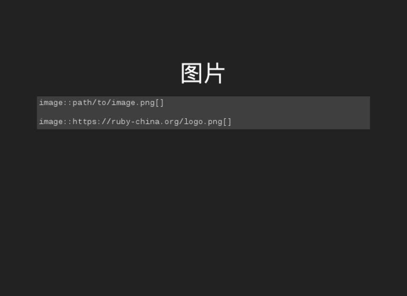Select the ruby-china logo.png code line
This screenshot has height=296, width=407.
pyautogui.click(x=135, y=122)
